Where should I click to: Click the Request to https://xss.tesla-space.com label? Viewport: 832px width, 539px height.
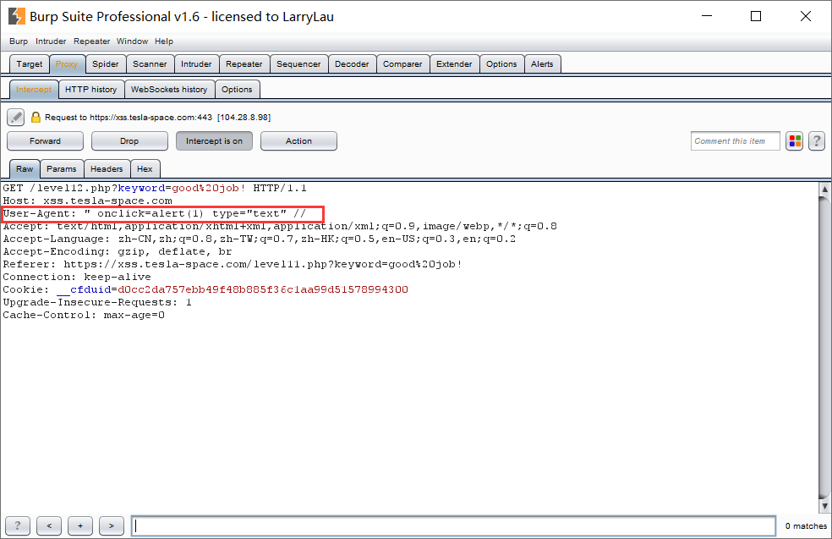157,118
